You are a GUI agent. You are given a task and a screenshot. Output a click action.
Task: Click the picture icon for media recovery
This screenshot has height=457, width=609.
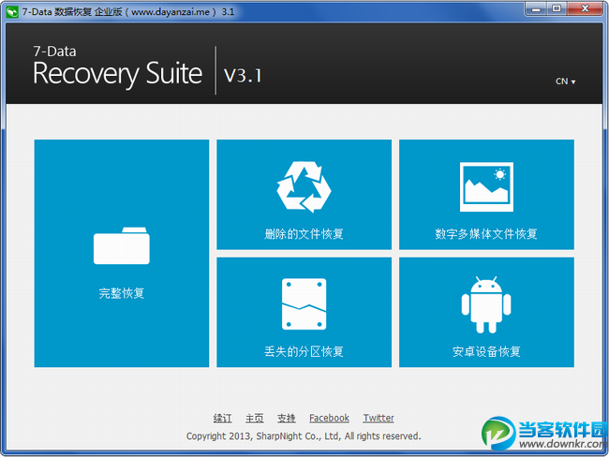pos(486,186)
